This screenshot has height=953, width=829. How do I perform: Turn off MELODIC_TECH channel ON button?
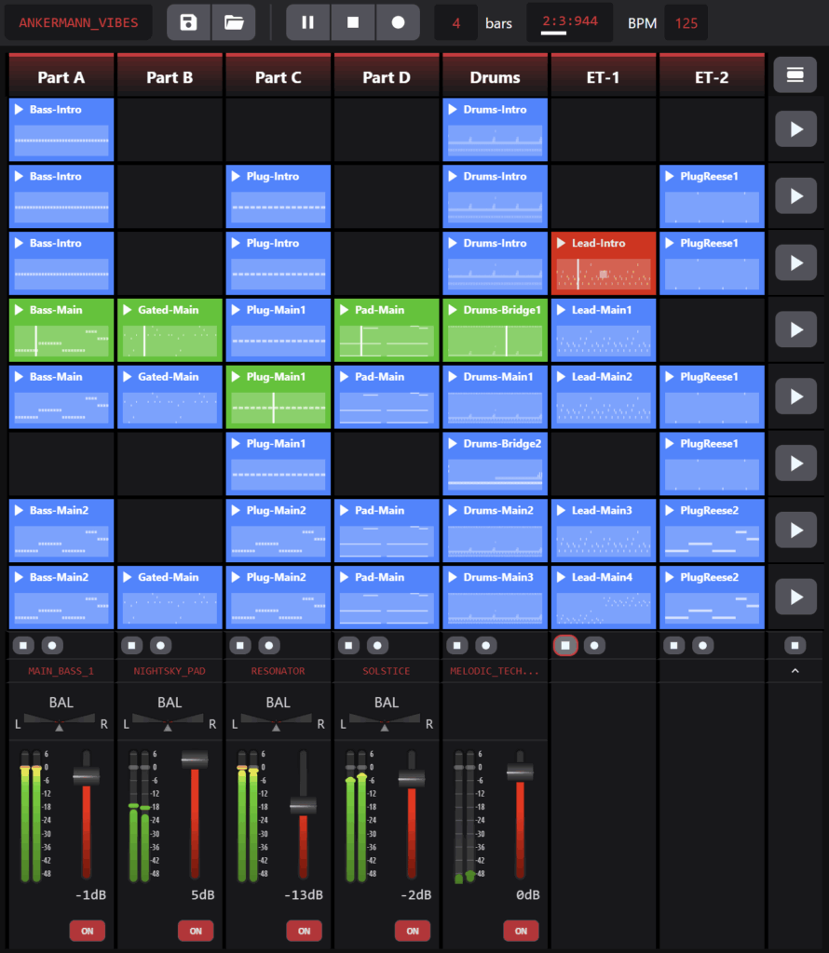(x=521, y=931)
